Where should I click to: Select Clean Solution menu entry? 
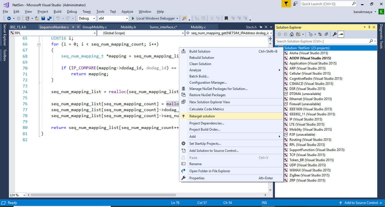(x=231, y=64)
